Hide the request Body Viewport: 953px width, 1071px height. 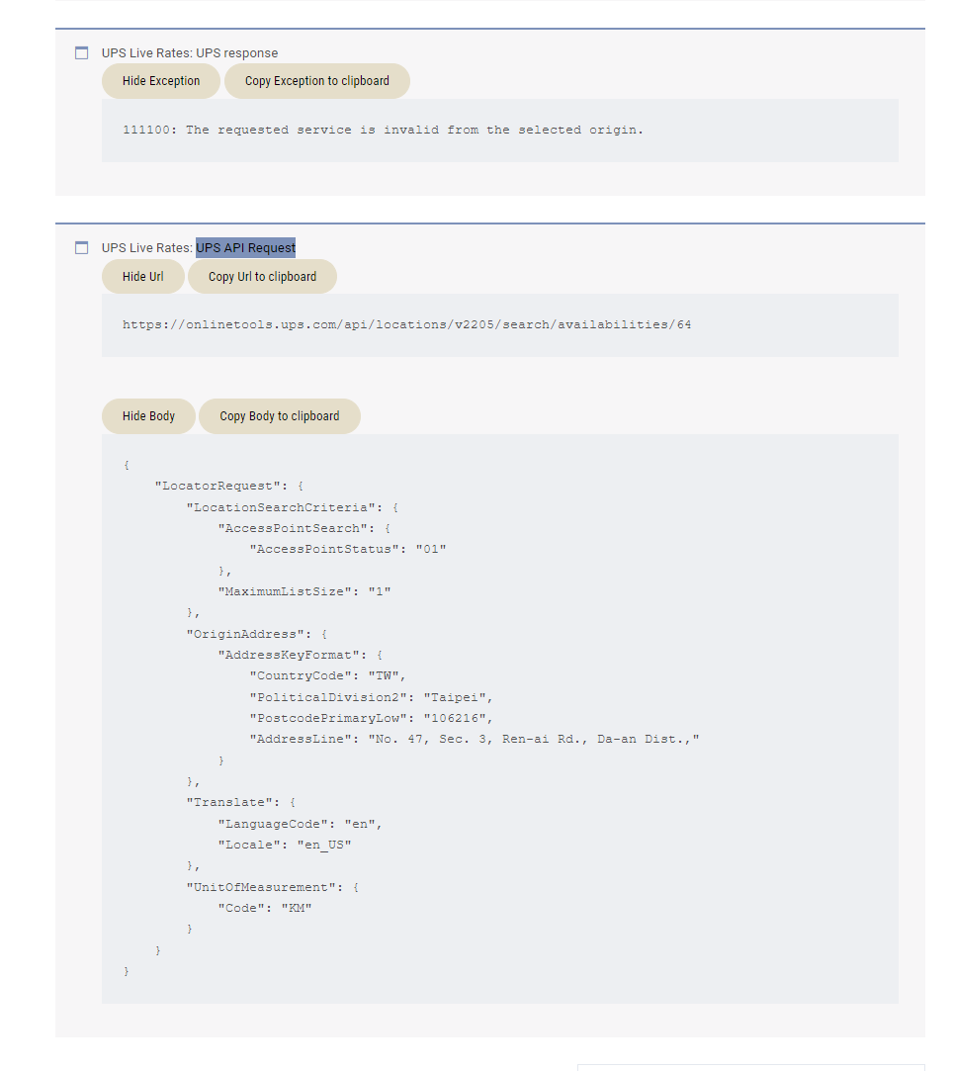point(148,416)
